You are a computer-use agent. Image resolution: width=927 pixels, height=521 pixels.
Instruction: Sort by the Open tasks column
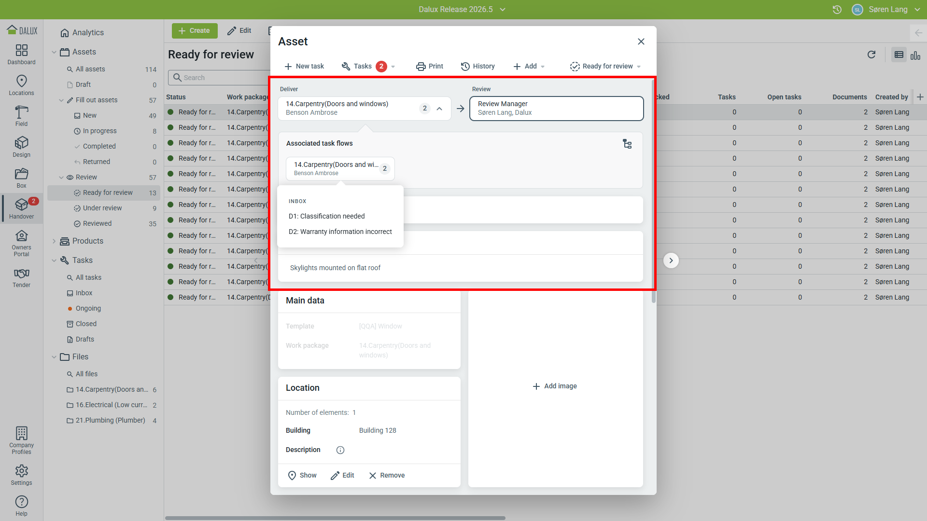(784, 97)
